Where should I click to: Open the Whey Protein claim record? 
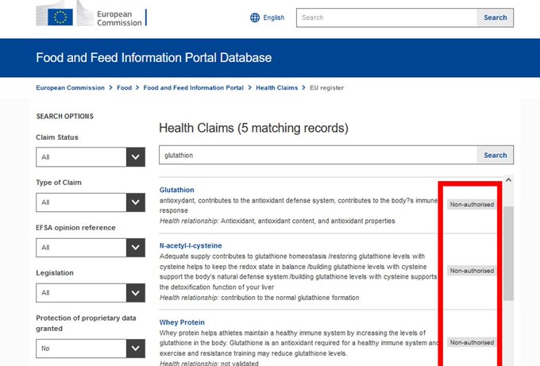[183, 322]
